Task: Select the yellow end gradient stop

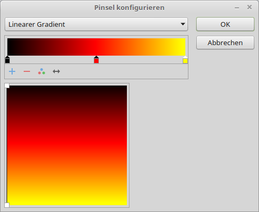Action: 185,59
